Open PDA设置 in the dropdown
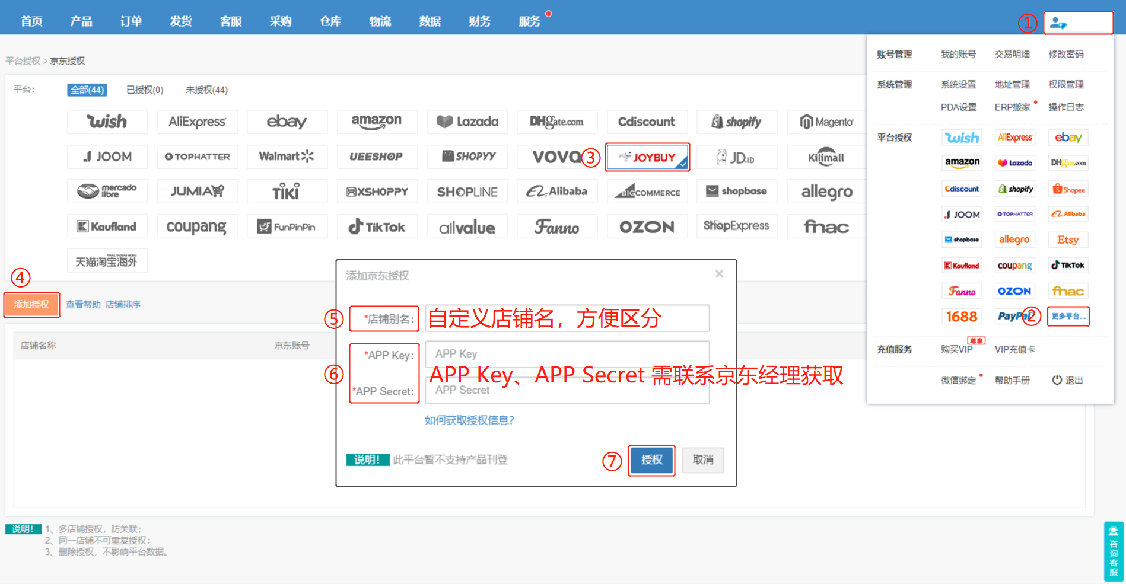 959,107
